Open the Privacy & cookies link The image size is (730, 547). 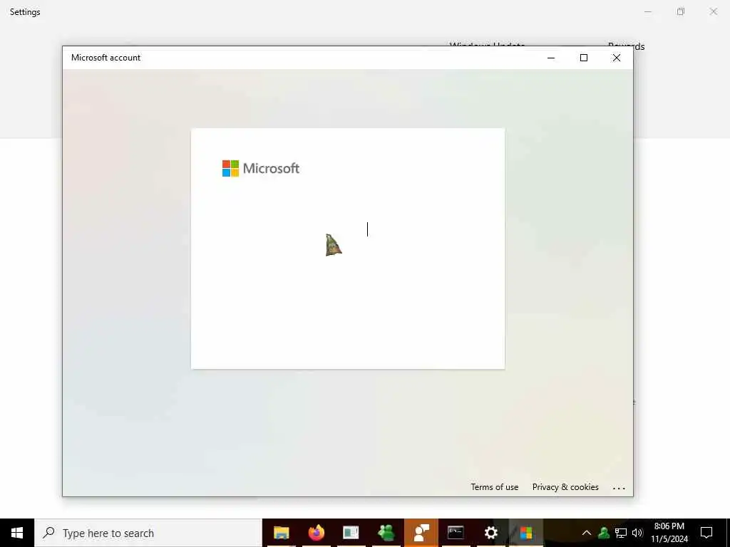[565, 487]
